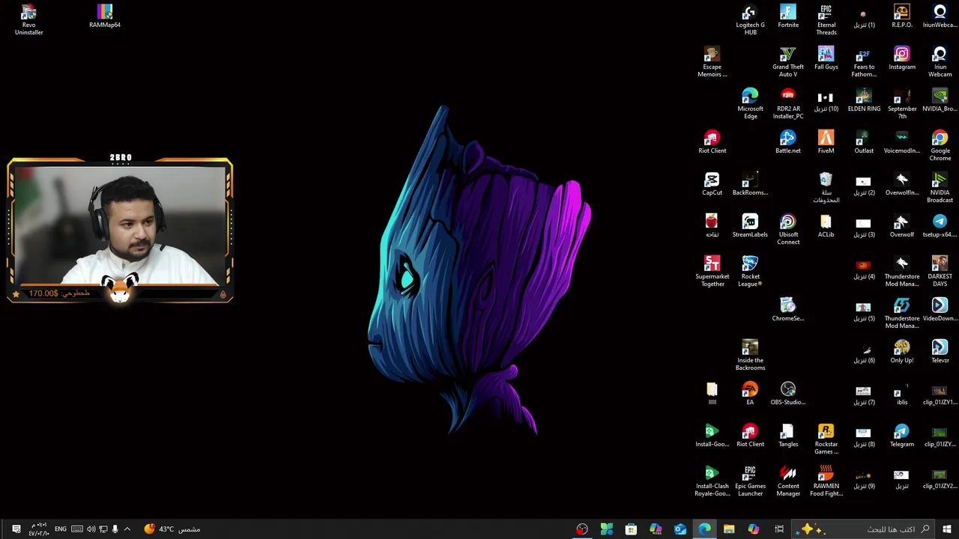The height and width of the screenshot is (539, 959).
Task: Launch R.E.P.O. game shortcut
Action: point(902,16)
